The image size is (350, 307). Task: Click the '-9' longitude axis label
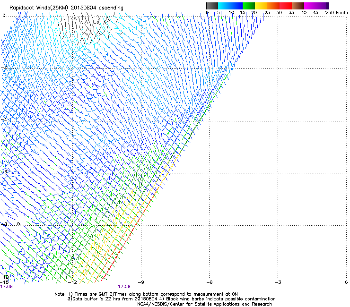tap(141, 282)
